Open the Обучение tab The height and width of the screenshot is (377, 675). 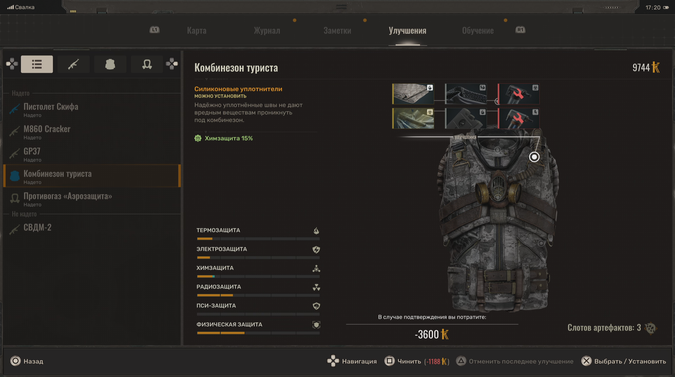tap(477, 31)
